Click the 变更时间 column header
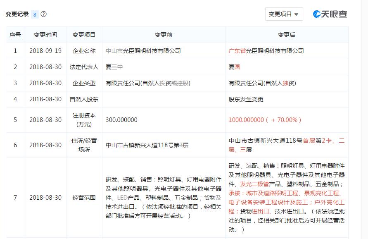368x239 pixels. pyautogui.click(x=45, y=35)
